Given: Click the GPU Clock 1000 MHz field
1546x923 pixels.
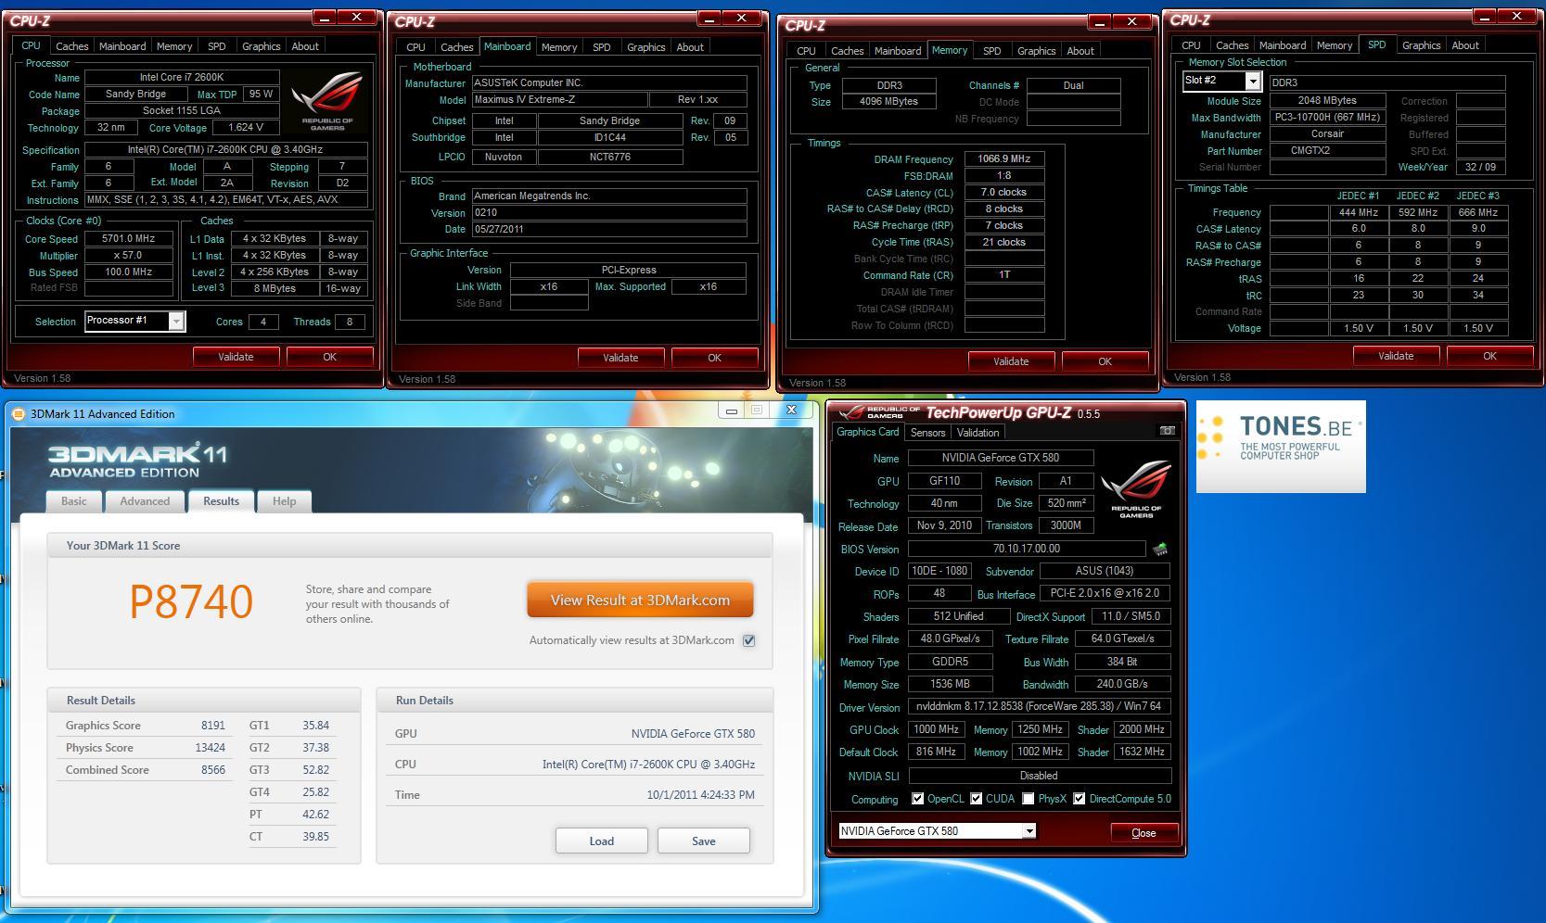Looking at the screenshot, I should [937, 729].
